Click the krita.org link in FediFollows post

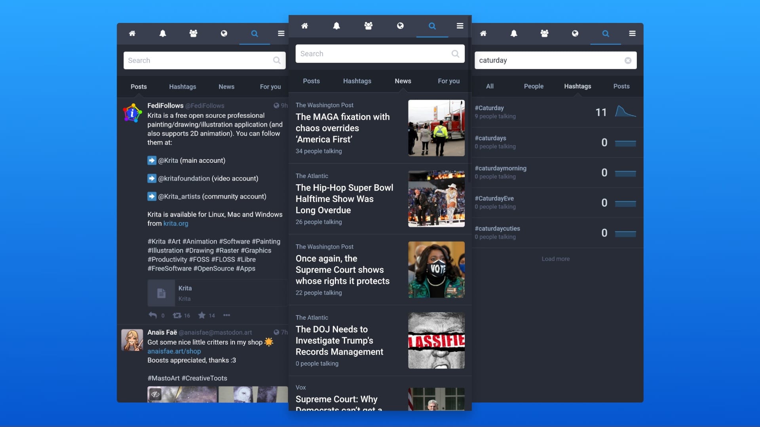pos(175,223)
